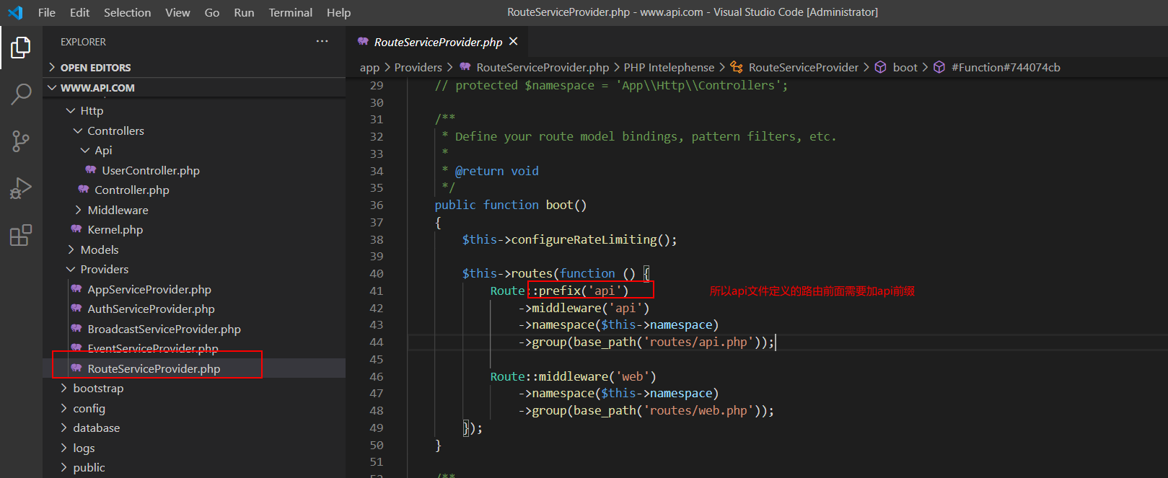
Task: Open UserController.php from the file tree
Action: pos(194,170)
